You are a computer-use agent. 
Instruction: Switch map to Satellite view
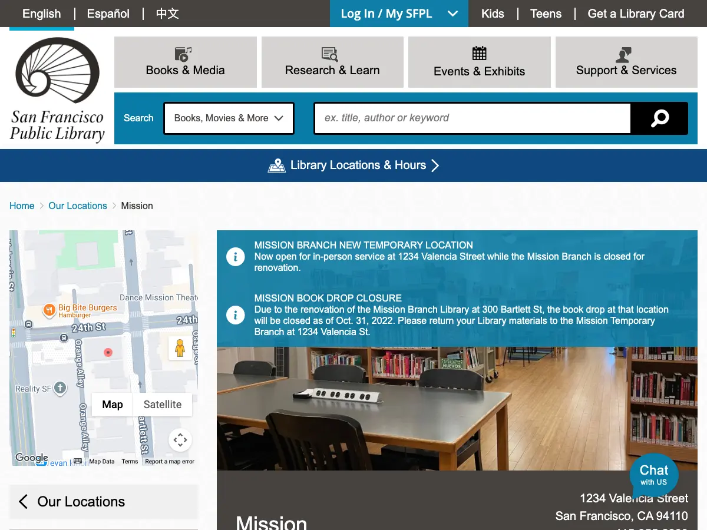click(163, 405)
